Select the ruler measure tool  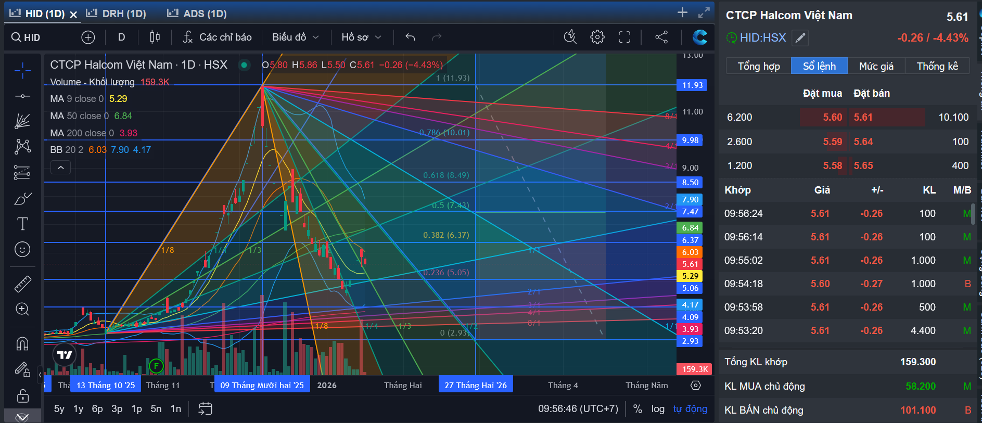22,284
